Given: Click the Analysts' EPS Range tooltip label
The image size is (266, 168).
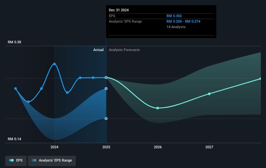Looking at the screenshot, I should (125, 22).
